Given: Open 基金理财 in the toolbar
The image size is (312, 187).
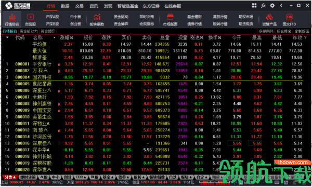Looking at the screenshot, I should [194, 17].
